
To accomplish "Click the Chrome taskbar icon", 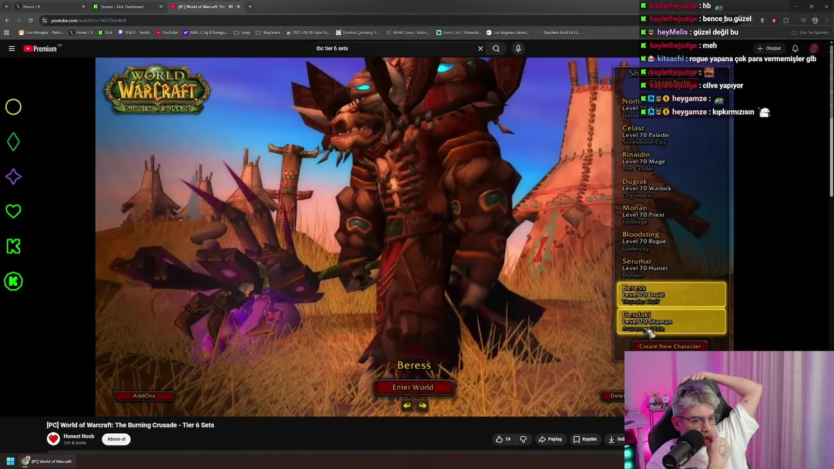I will 25,461.
